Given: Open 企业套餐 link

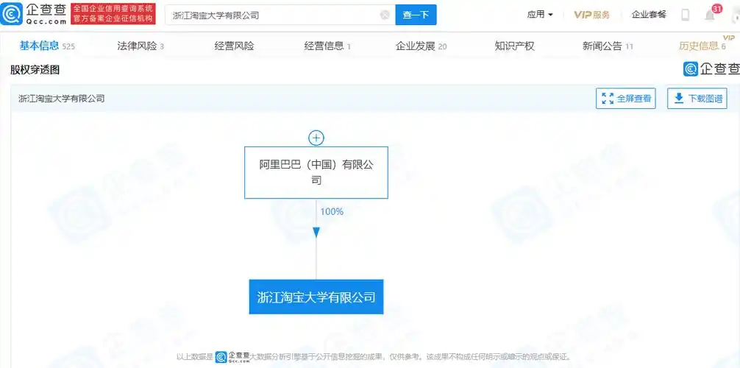Looking at the screenshot, I should pos(649,15).
